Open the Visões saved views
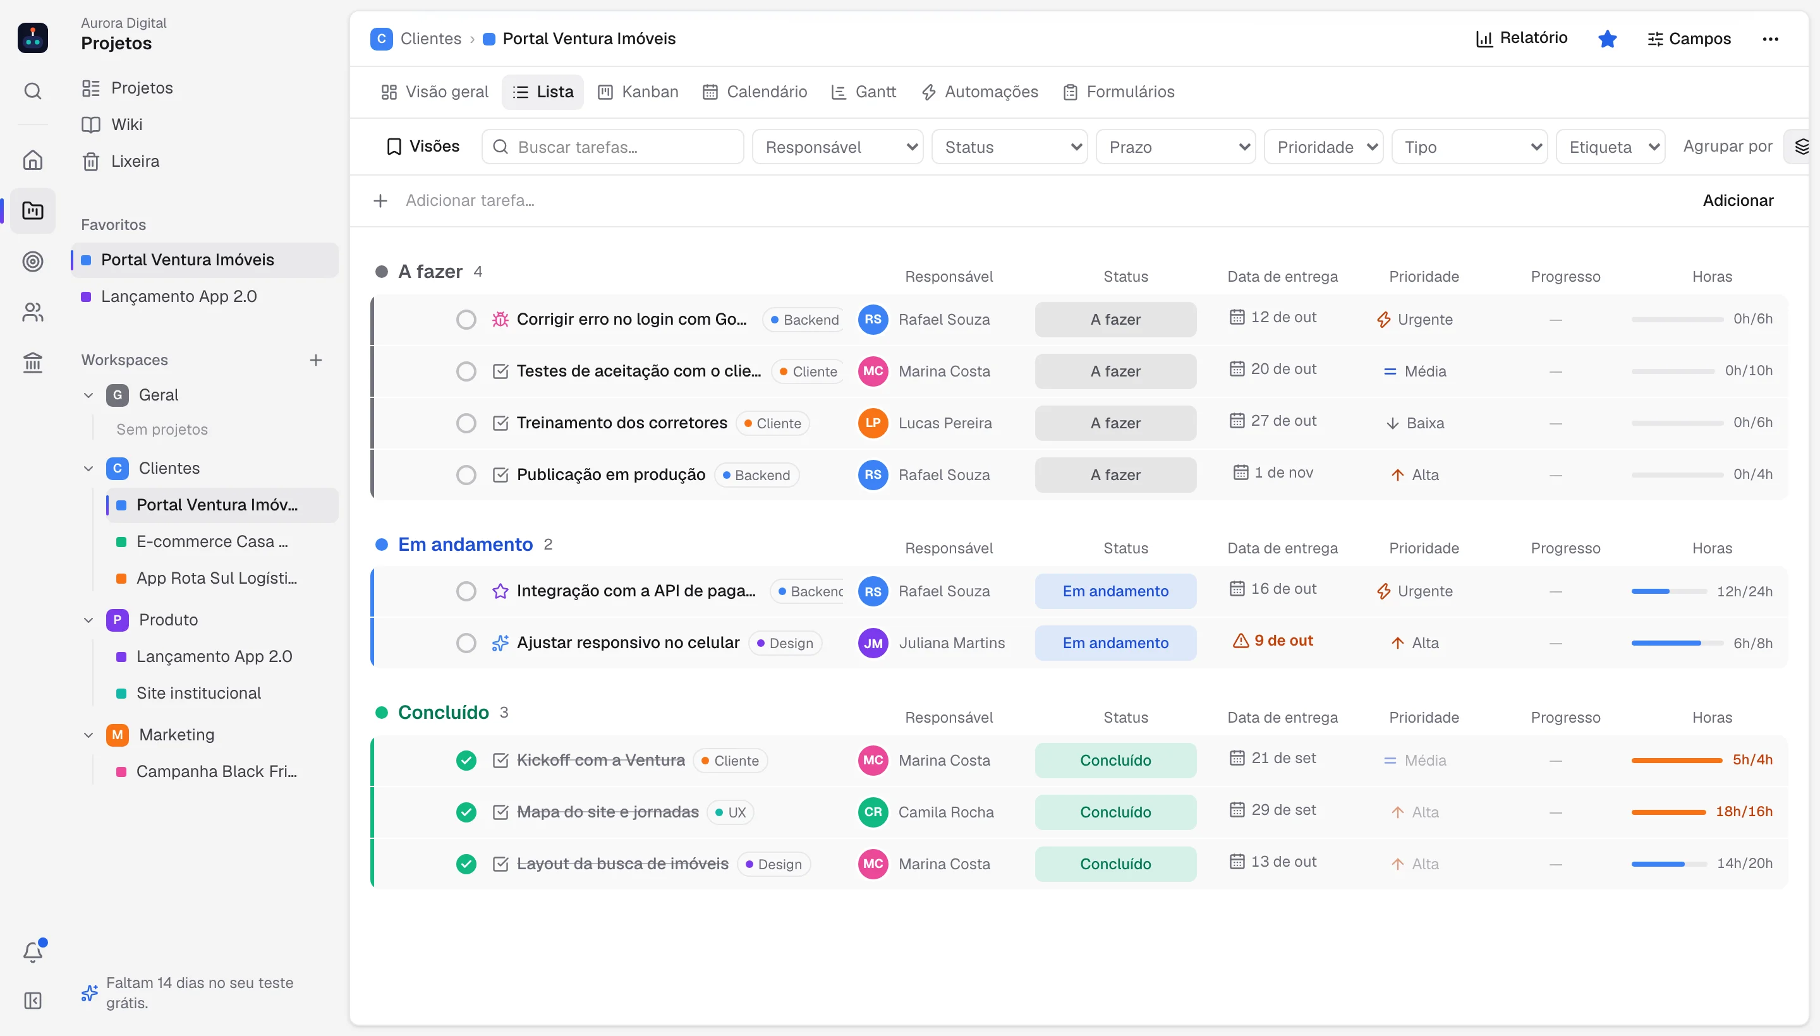The image size is (1820, 1036). coord(423,147)
